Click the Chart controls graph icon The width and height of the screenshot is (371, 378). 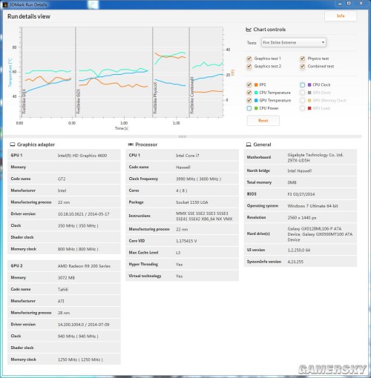(x=249, y=30)
